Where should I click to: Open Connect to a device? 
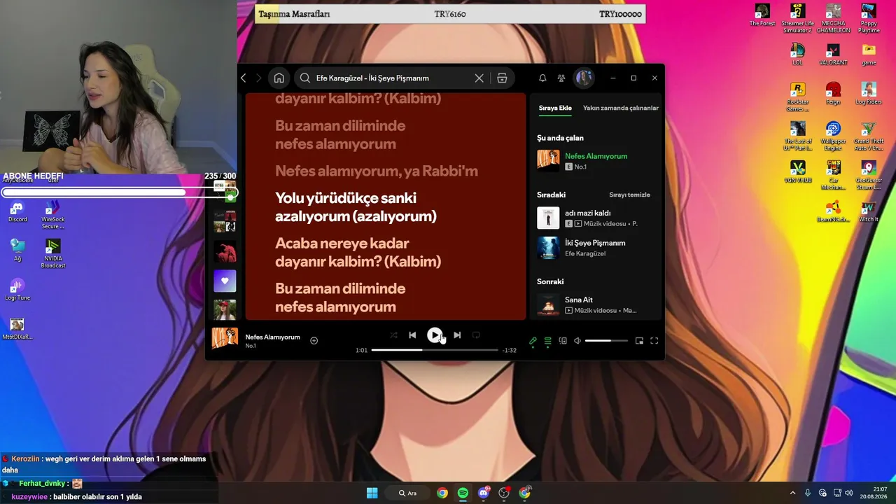click(x=563, y=341)
